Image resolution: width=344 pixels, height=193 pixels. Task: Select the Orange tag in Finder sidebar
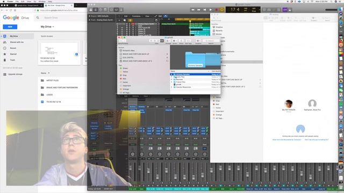click(x=126, y=90)
